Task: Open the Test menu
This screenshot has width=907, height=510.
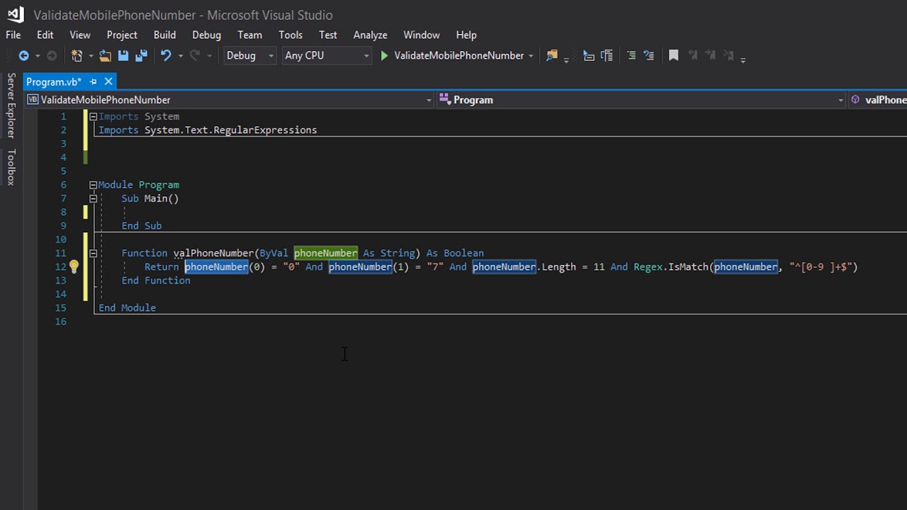Action: pos(328,35)
